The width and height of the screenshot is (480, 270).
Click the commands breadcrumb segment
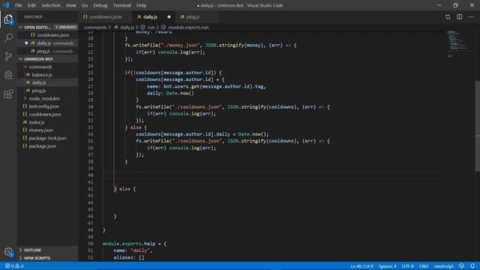tap(95, 27)
